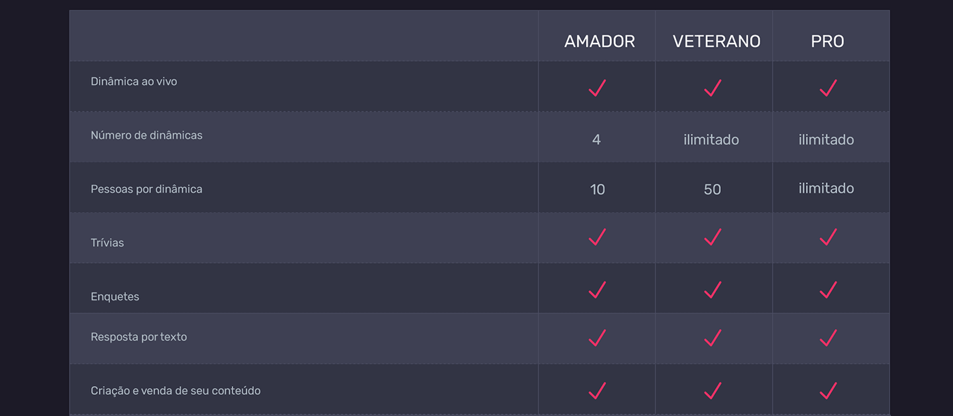Click the Amador value 4 for dinâmicas

(x=596, y=140)
